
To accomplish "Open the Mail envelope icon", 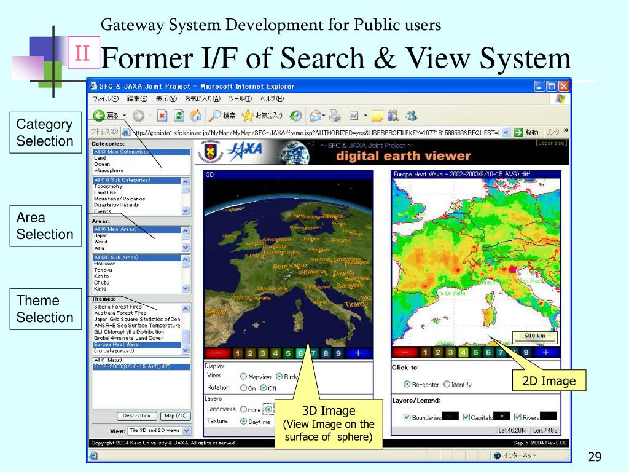I will [x=316, y=116].
